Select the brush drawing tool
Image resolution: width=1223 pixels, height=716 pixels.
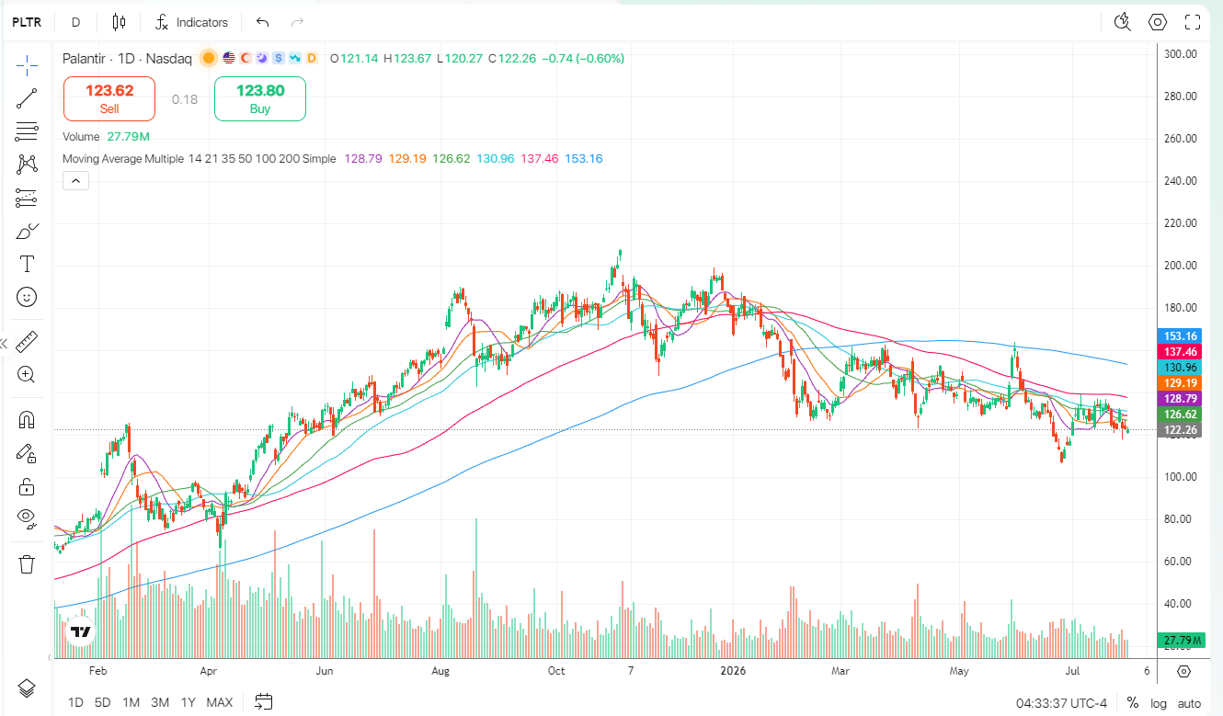tap(27, 231)
